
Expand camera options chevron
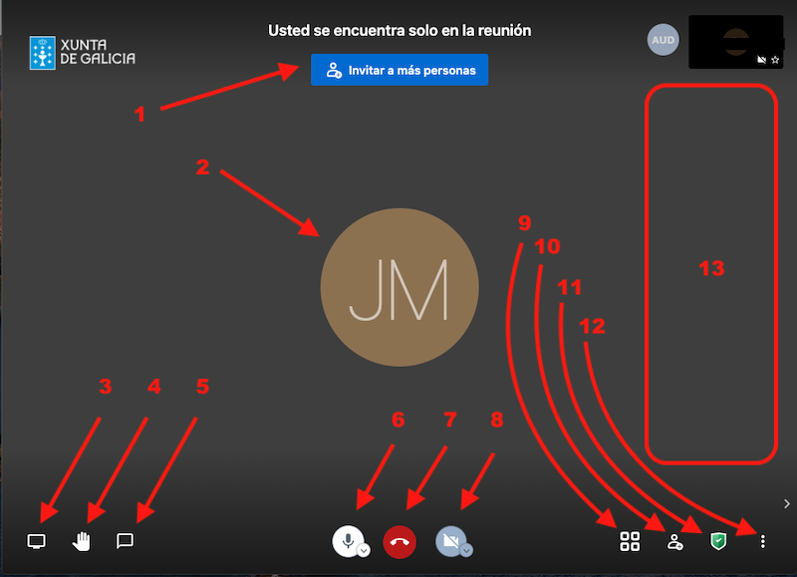pos(466,550)
